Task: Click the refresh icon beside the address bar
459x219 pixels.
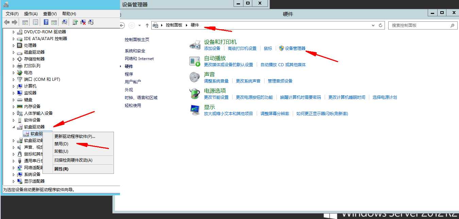Action: (381, 25)
